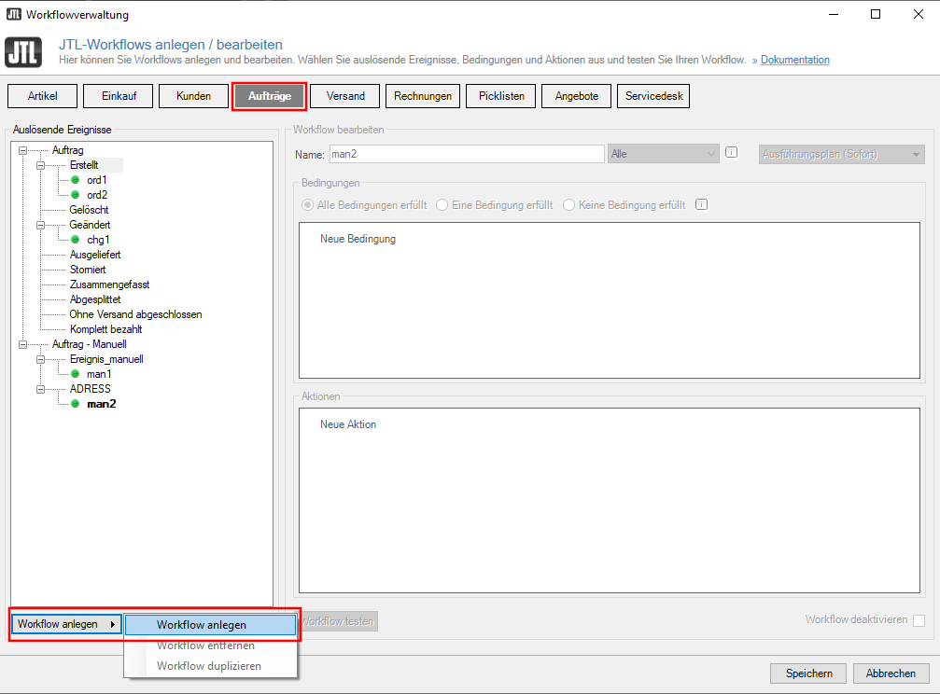Toggle Workflow deaktivieren checkbox
The height and width of the screenshot is (694, 940).
click(x=919, y=620)
